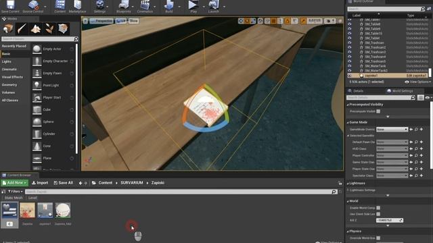This screenshot has height=243, width=433.
Task: Toggle Use Client Side Level checkbox
Action: 378,214
